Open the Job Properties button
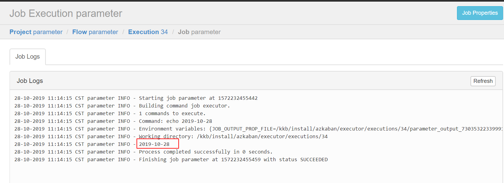Image resolution: width=504 pixels, height=183 pixels. [480, 13]
